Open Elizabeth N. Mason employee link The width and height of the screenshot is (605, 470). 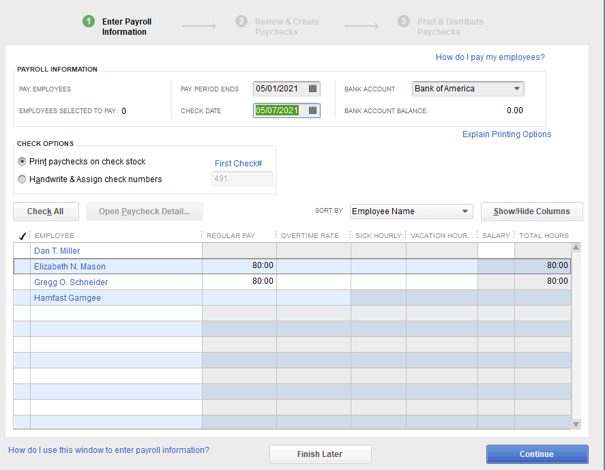coord(70,267)
